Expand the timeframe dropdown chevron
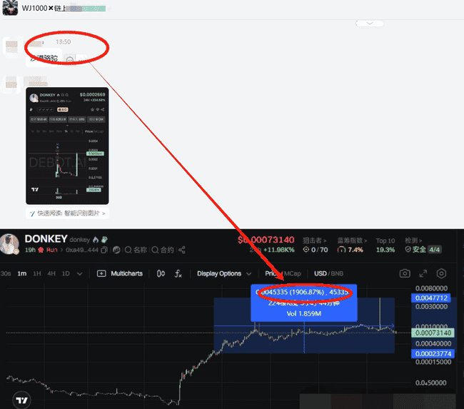This screenshot has width=464, height=409. pos(80,274)
